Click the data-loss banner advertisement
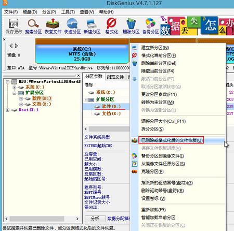This screenshot has width=234, height=231. 197,25
